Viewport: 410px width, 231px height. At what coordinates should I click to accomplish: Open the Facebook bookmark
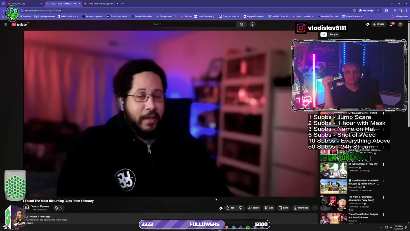[26, 16]
